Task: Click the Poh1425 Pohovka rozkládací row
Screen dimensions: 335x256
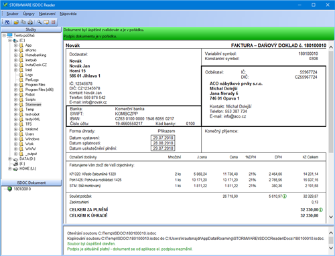Action: (194, 180)
